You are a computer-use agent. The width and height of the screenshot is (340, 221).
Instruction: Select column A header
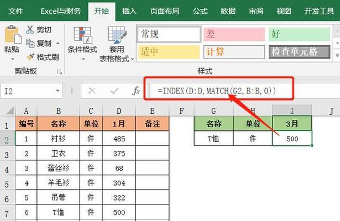[26, 111]
